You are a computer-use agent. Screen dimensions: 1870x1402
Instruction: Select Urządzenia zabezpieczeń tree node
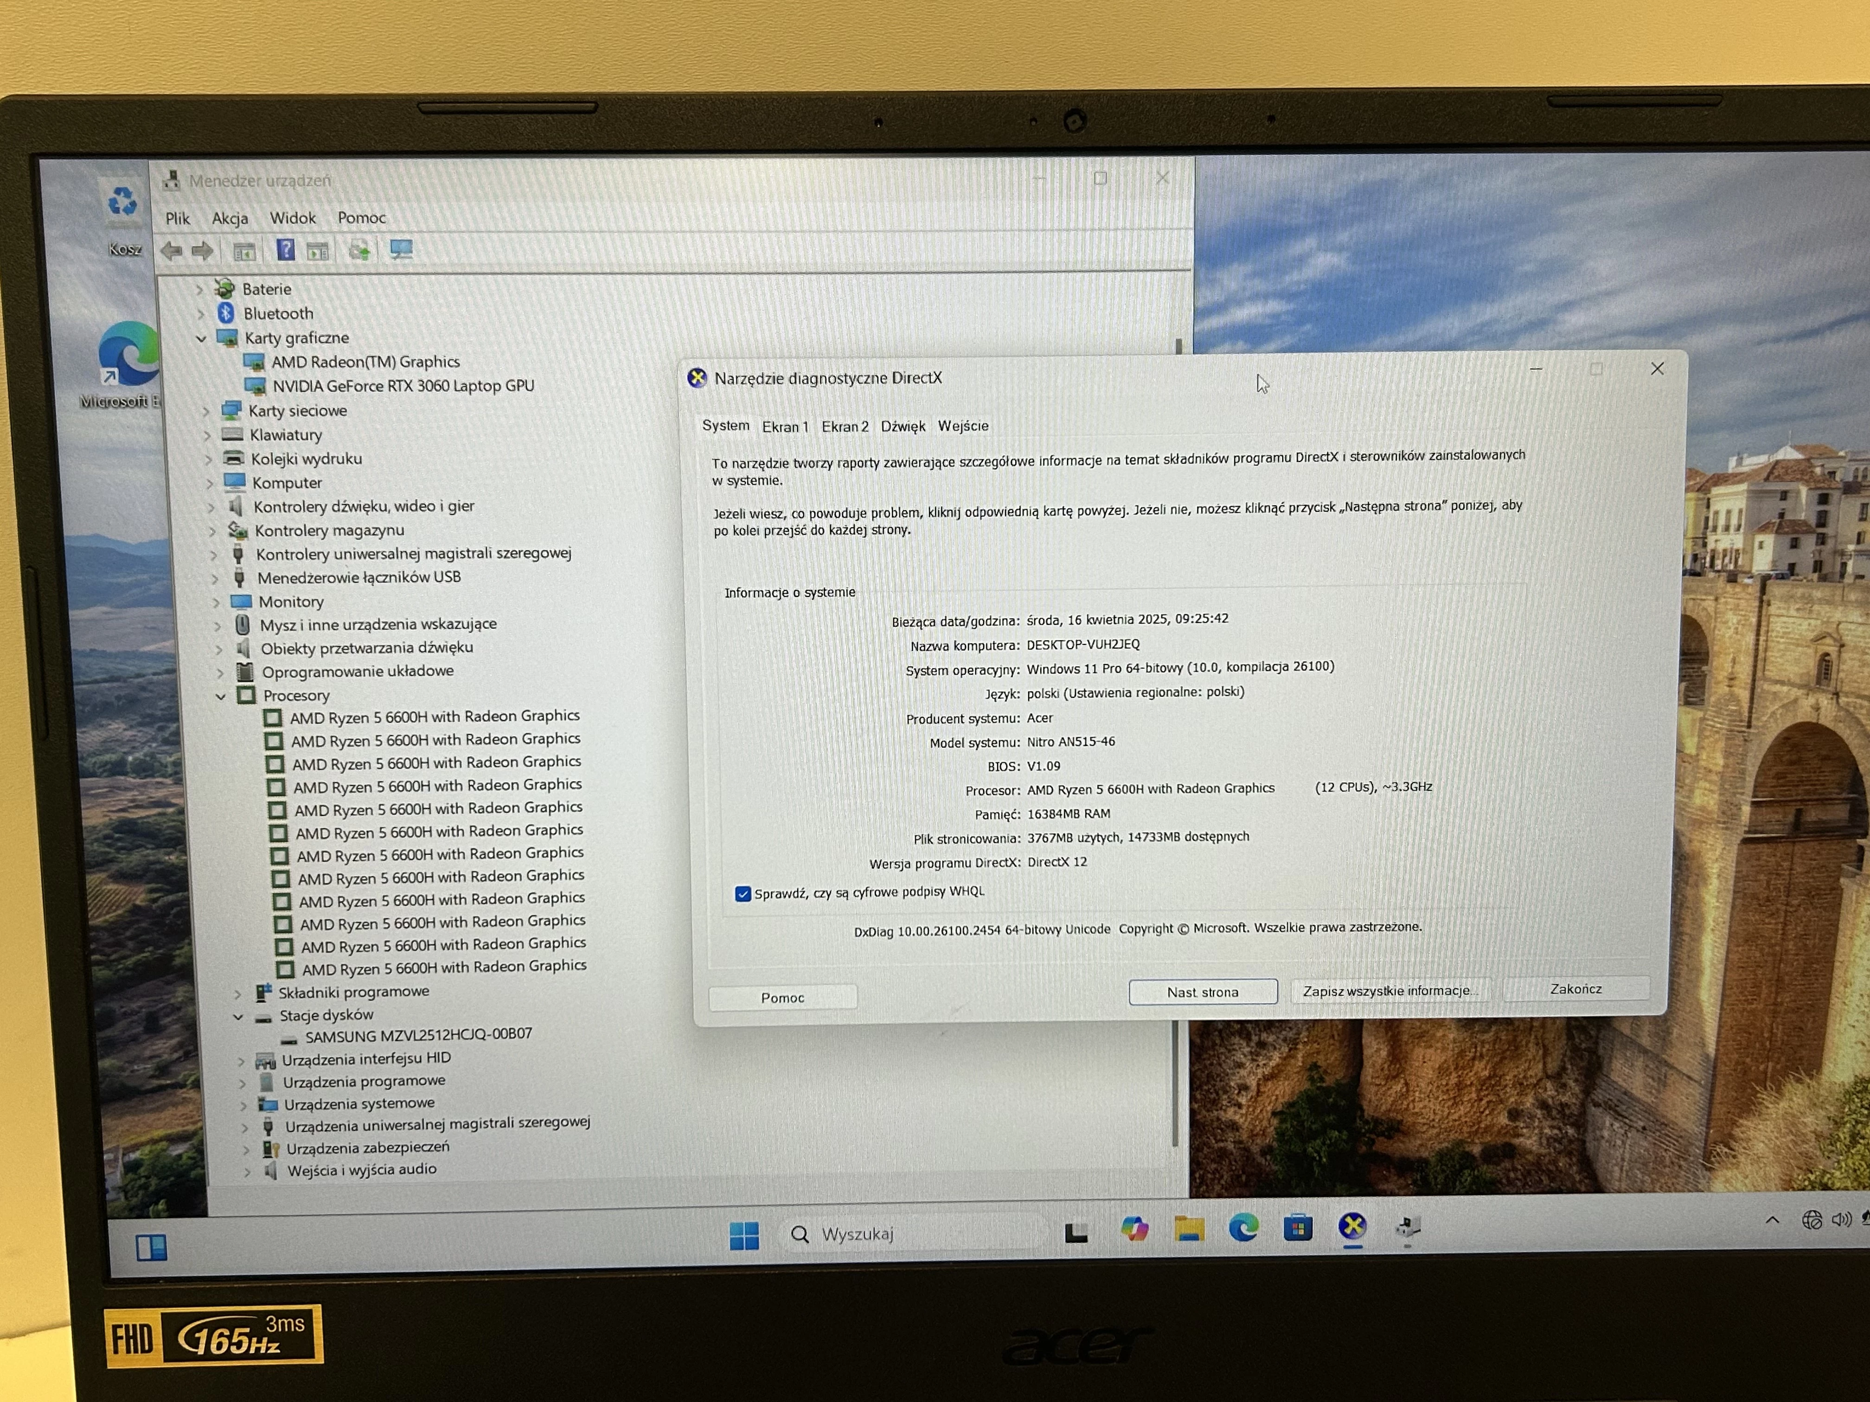point(355,1148)
